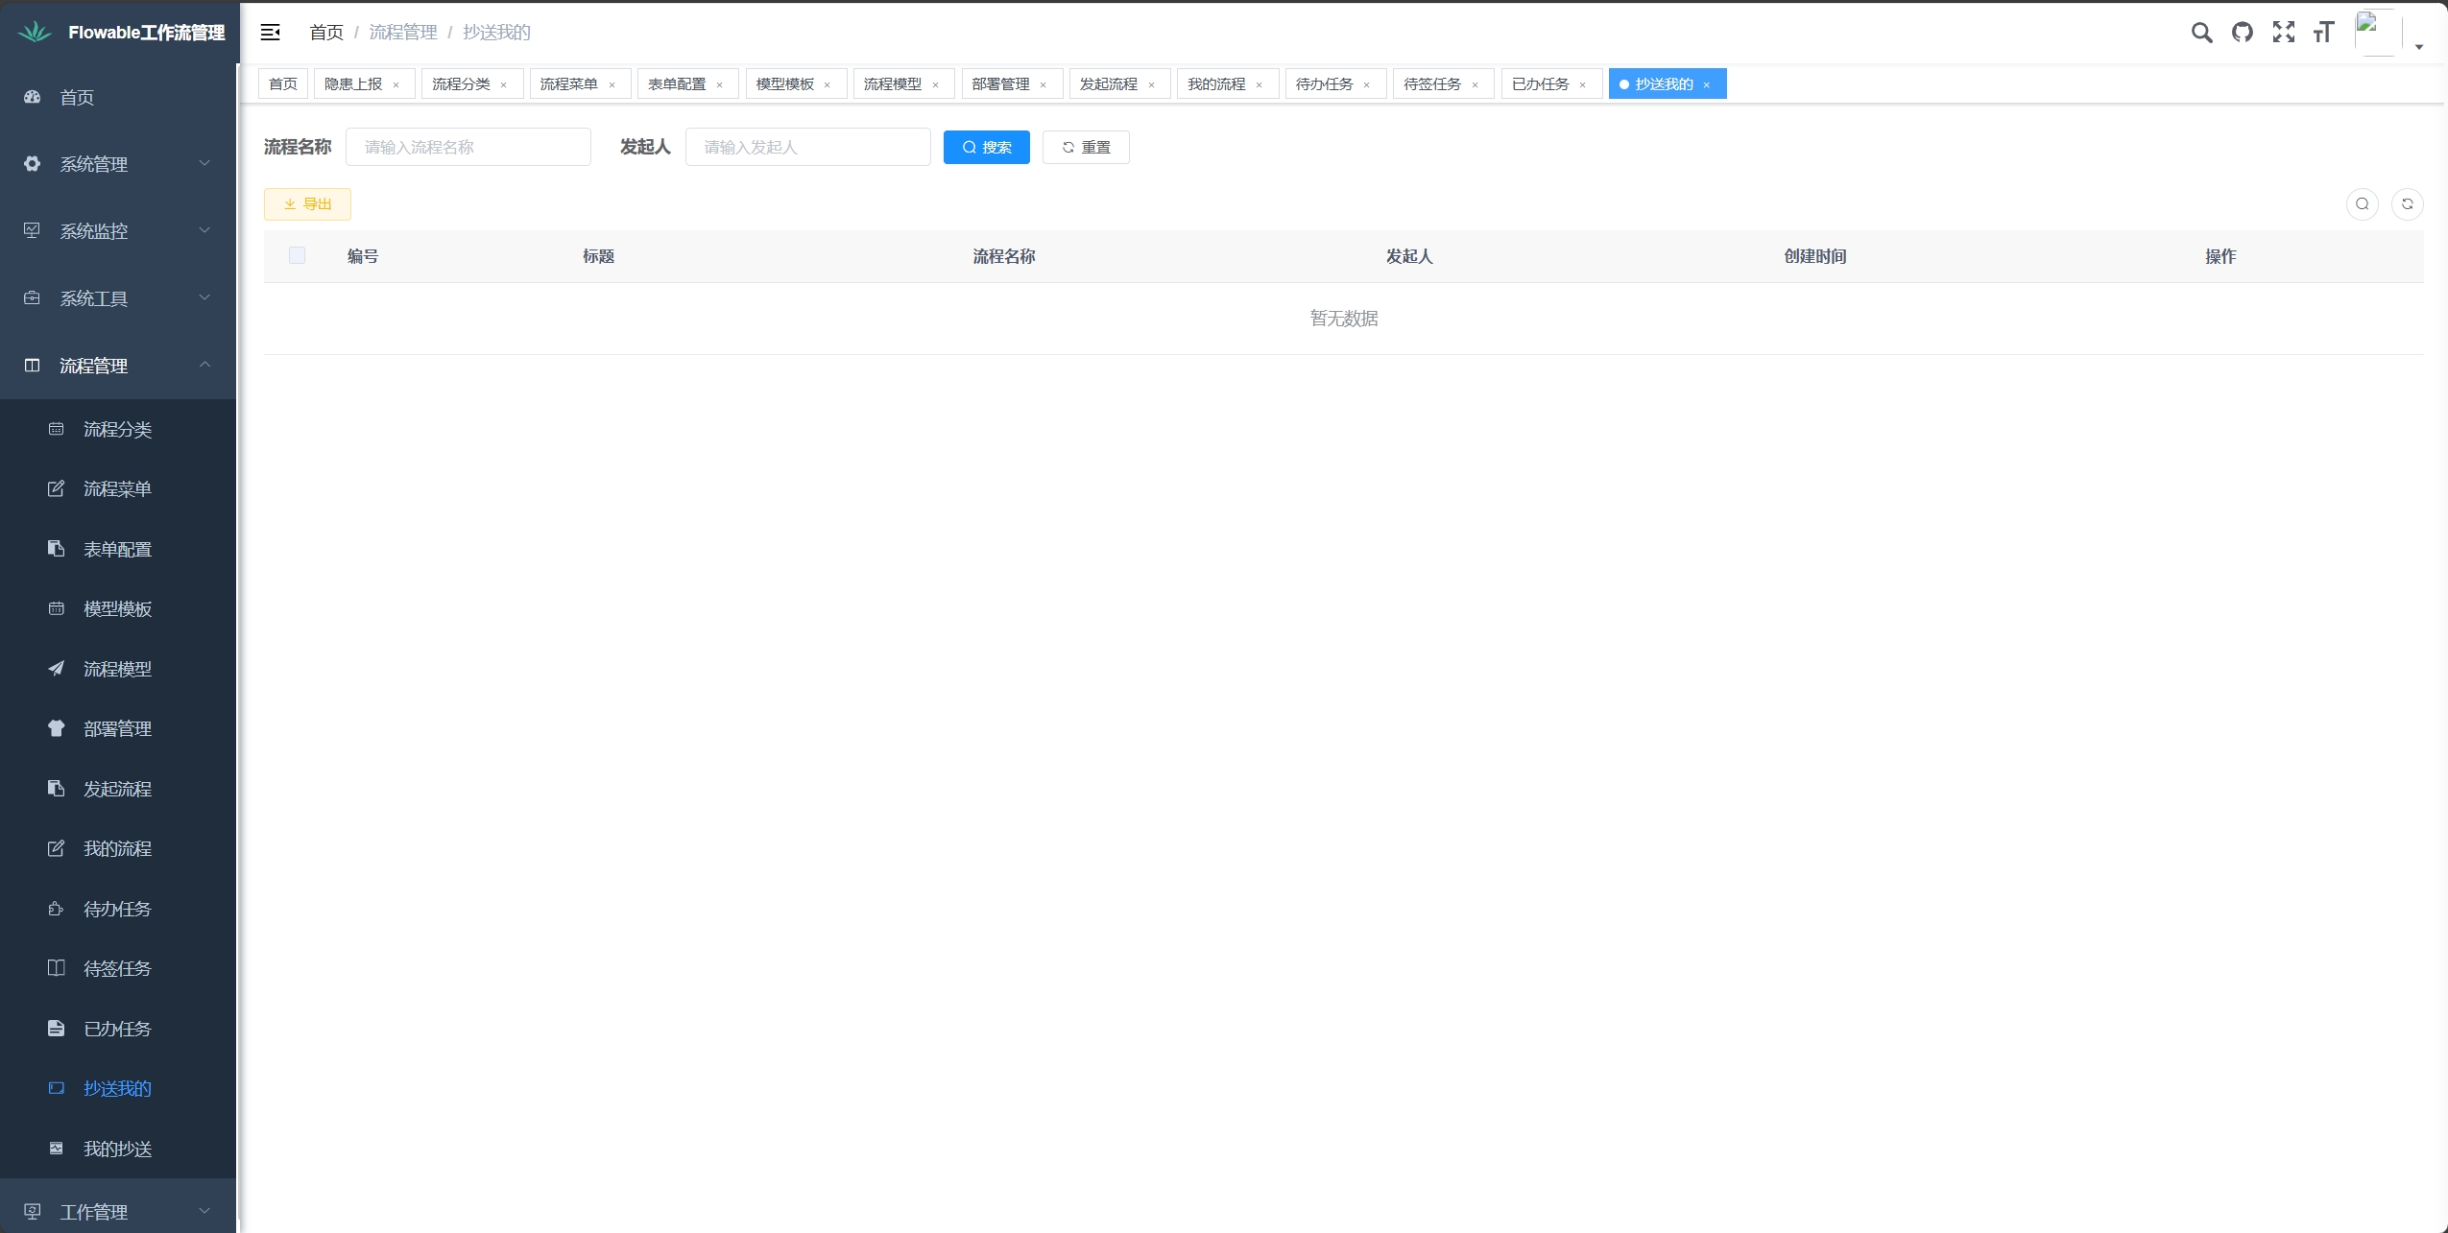Click 流程管理 in the breadcrumb

click(403, 33)
